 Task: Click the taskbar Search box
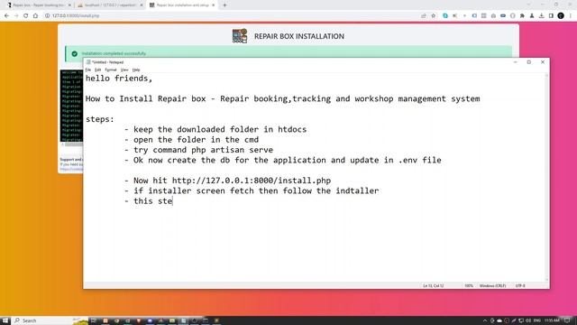50,320
